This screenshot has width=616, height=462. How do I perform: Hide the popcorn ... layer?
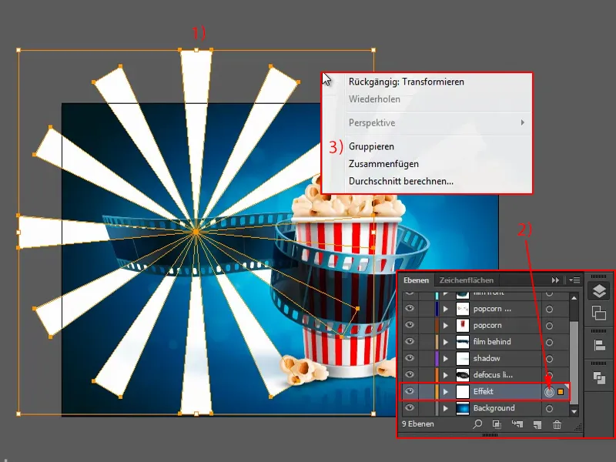click(x=410, y=309)
